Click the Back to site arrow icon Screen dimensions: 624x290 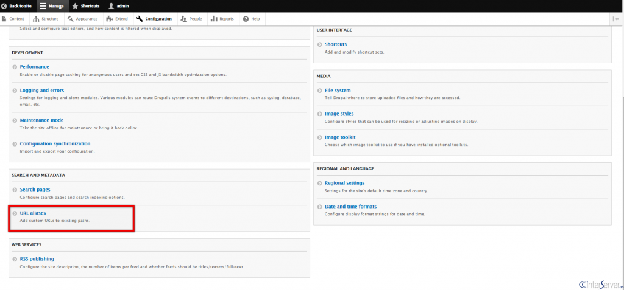click(x=4, y=6)
